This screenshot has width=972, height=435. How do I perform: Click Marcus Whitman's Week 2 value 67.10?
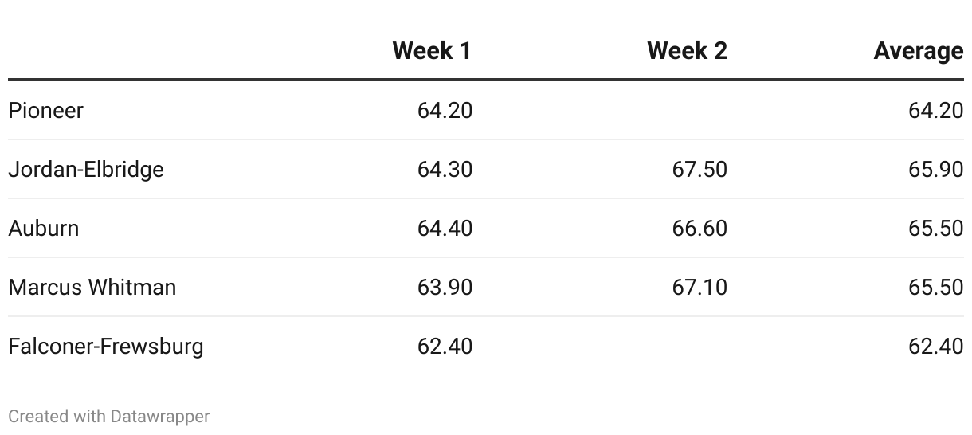click(700, 287)
